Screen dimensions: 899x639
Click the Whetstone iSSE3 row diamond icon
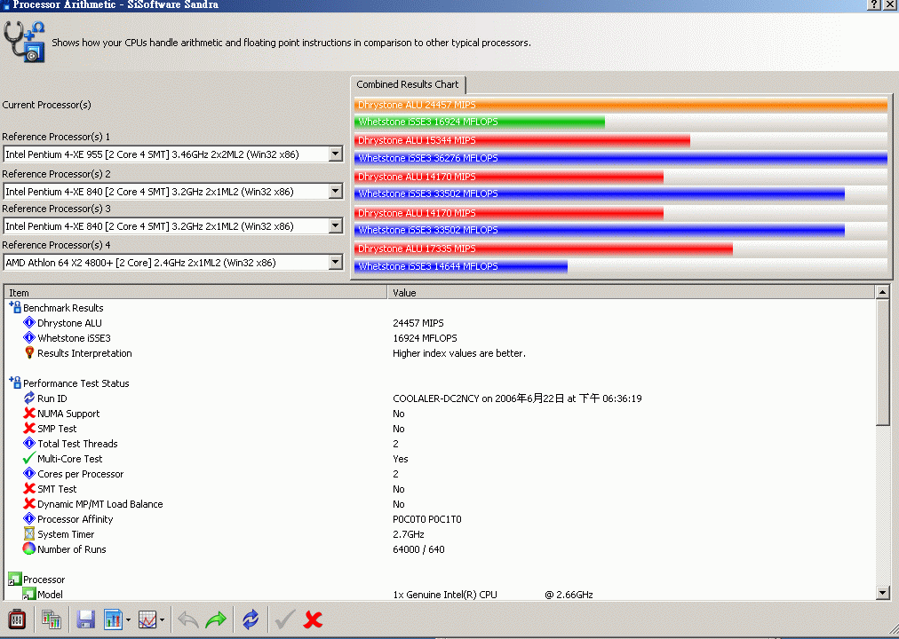(x=29, y=338)
